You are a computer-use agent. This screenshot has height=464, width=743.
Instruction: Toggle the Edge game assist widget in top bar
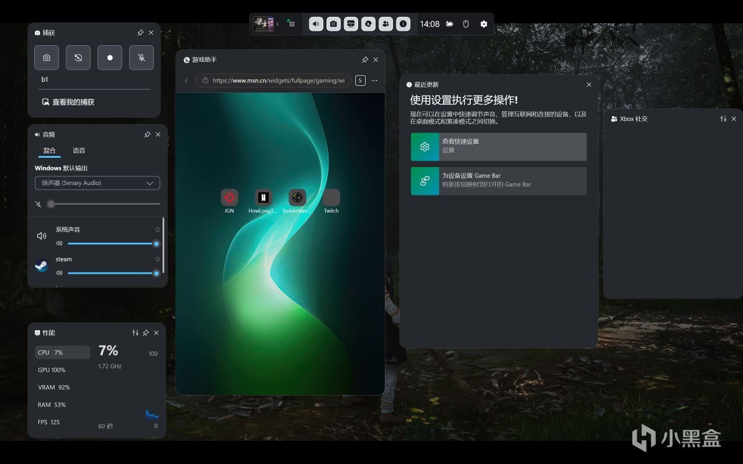[368, 24]
